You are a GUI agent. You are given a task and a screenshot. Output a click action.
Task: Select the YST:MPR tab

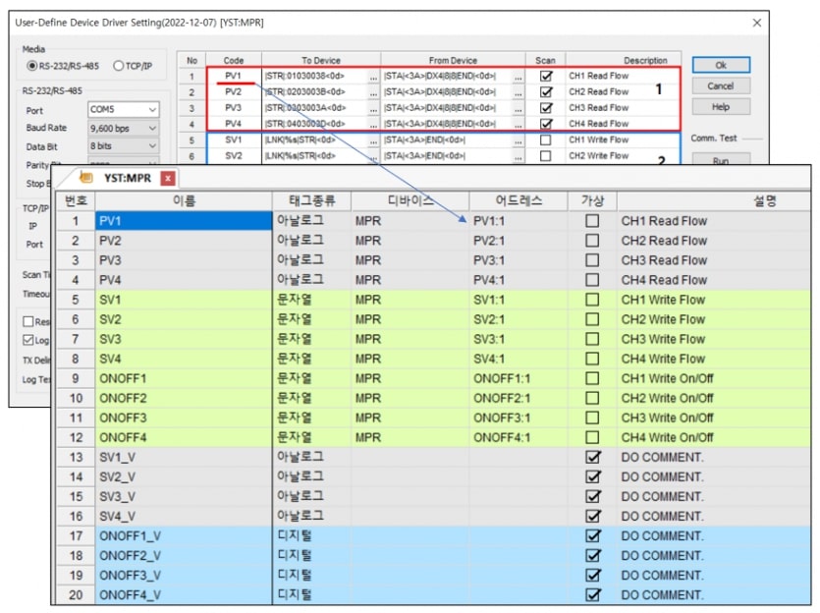click(x=127, y=179)
